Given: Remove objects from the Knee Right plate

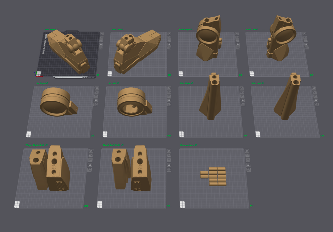Looking at the screenshot, I should [x=237, y=34].
